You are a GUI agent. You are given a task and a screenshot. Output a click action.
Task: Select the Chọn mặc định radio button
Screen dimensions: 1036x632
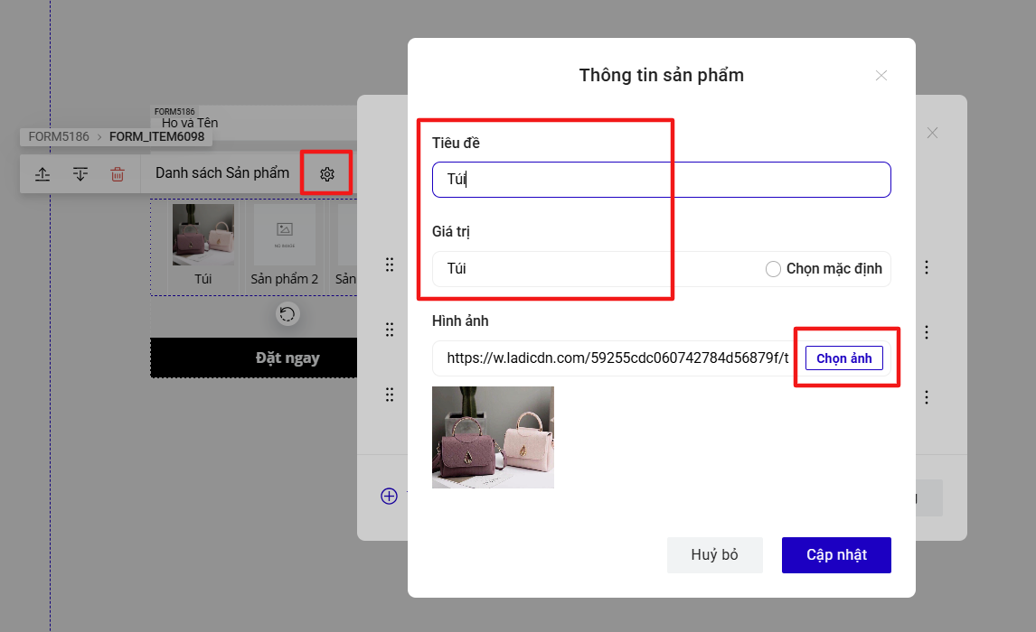[x=773, y=269]
